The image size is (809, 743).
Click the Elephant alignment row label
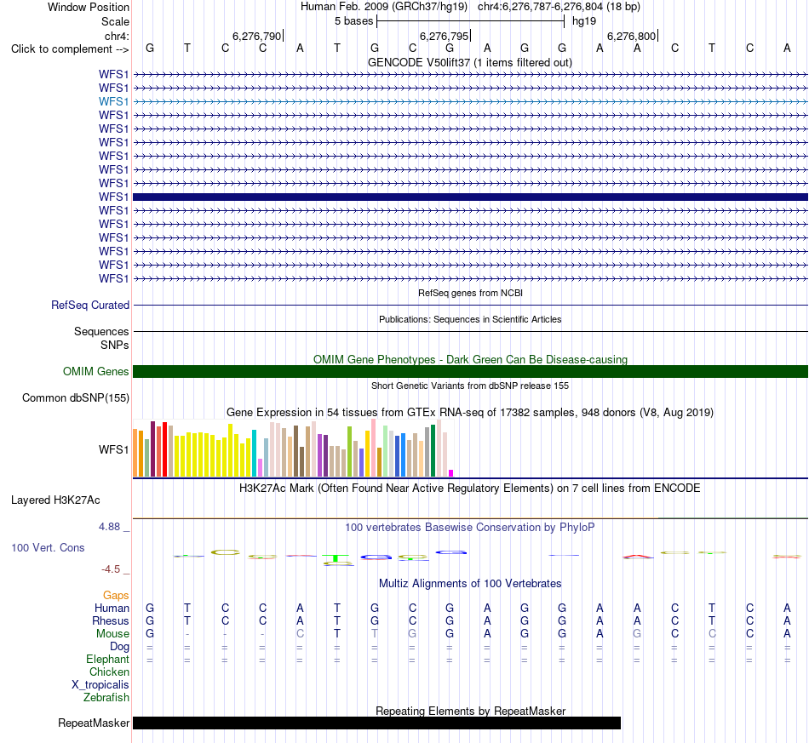click(x=108, y=660)
